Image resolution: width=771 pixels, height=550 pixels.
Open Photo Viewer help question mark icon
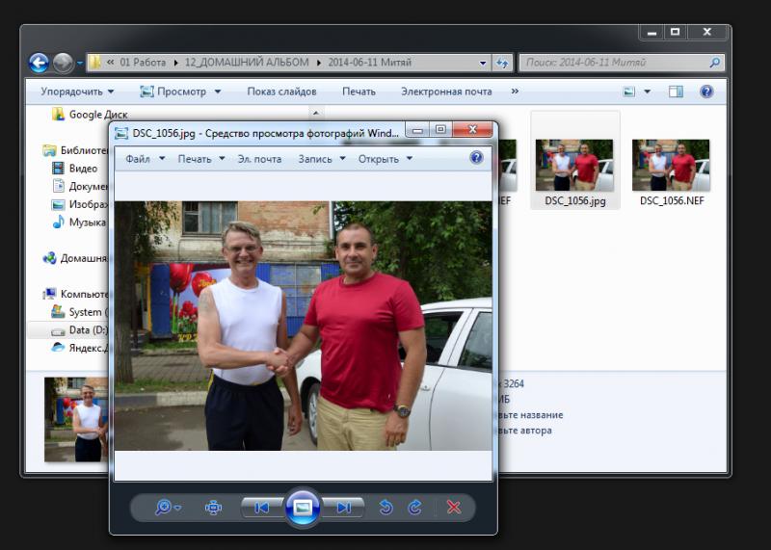click(x=476, y=158)
